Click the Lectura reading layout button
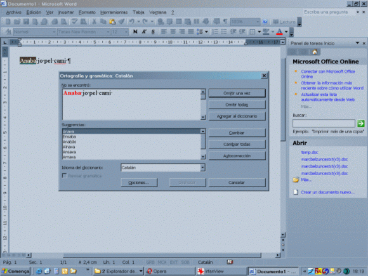368x276 pixels. (284, 22)
